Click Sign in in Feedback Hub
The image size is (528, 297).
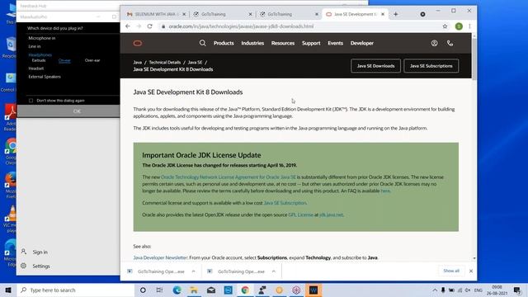40,252
